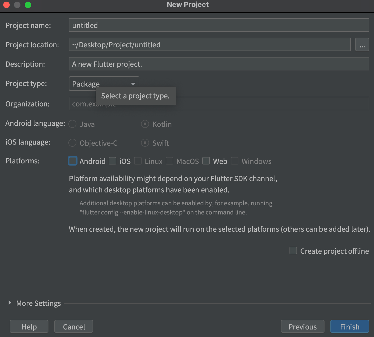Click the 'iOS language:' label
This screenshot has width=374, height=337.
[x=28, y=142]
